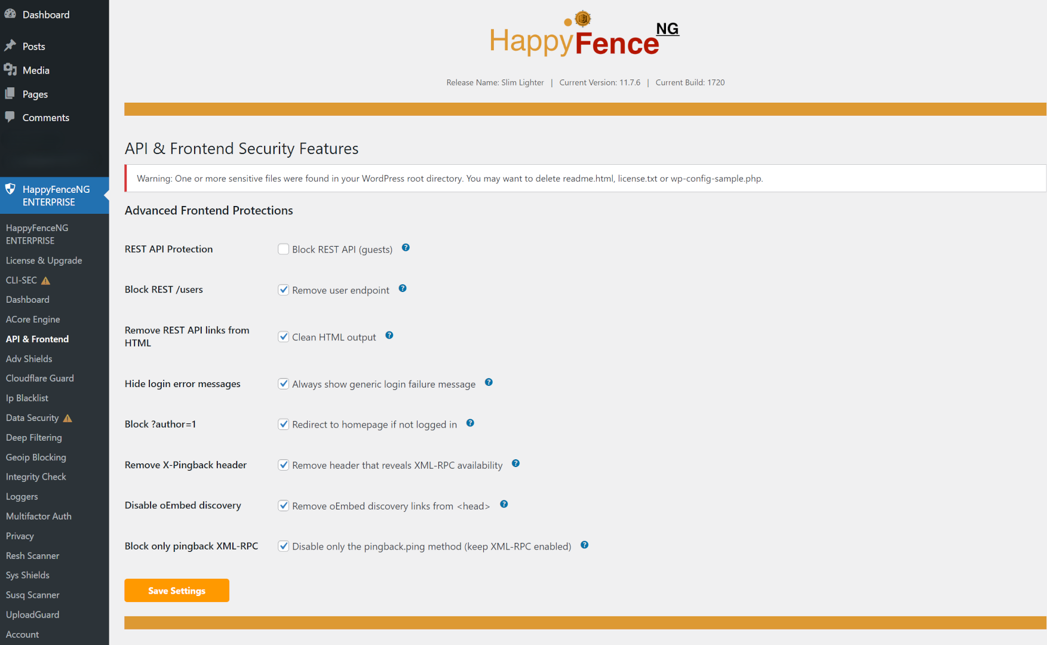
Task: Open the Media library icon
Action: coord(11,70)
